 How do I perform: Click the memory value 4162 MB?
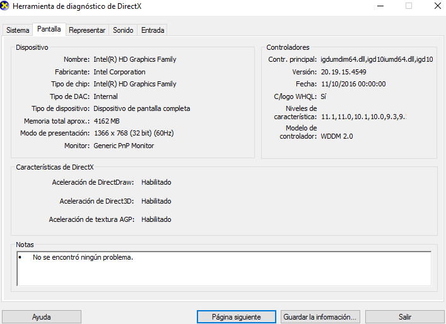click(x=107, y=121)
